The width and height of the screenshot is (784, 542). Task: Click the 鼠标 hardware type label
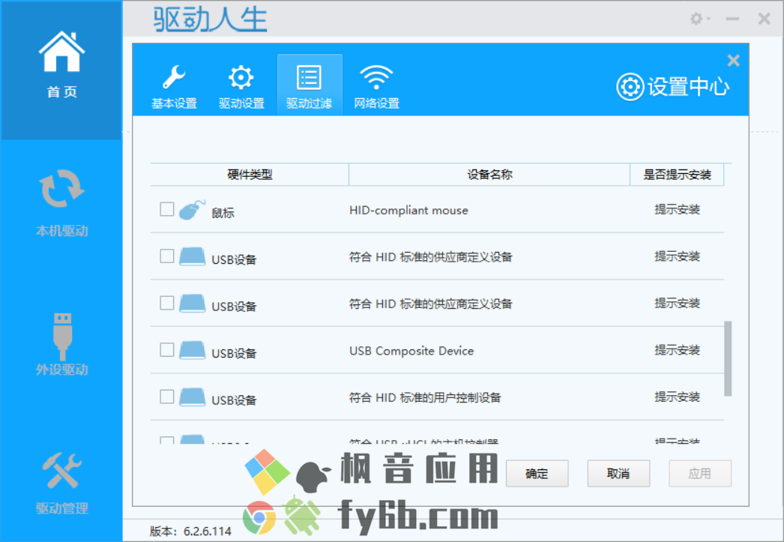point(223,213)
